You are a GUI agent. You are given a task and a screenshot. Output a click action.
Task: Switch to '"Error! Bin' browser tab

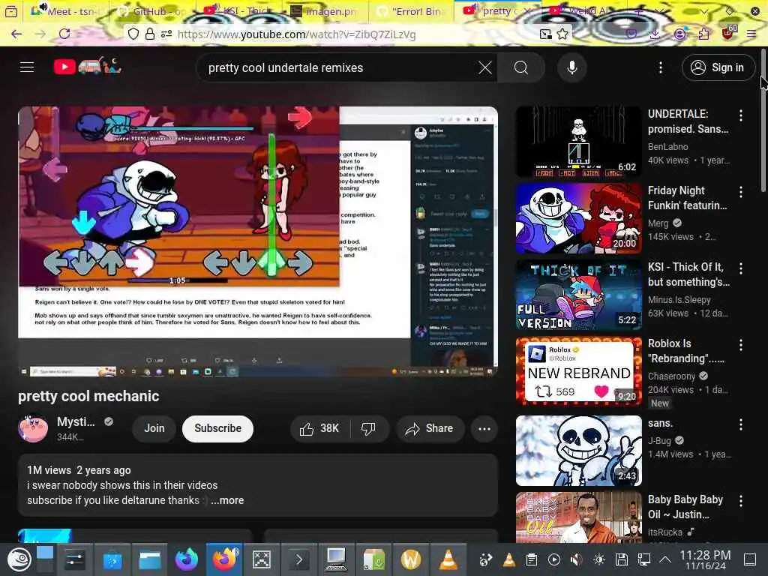tap(412, 10)
